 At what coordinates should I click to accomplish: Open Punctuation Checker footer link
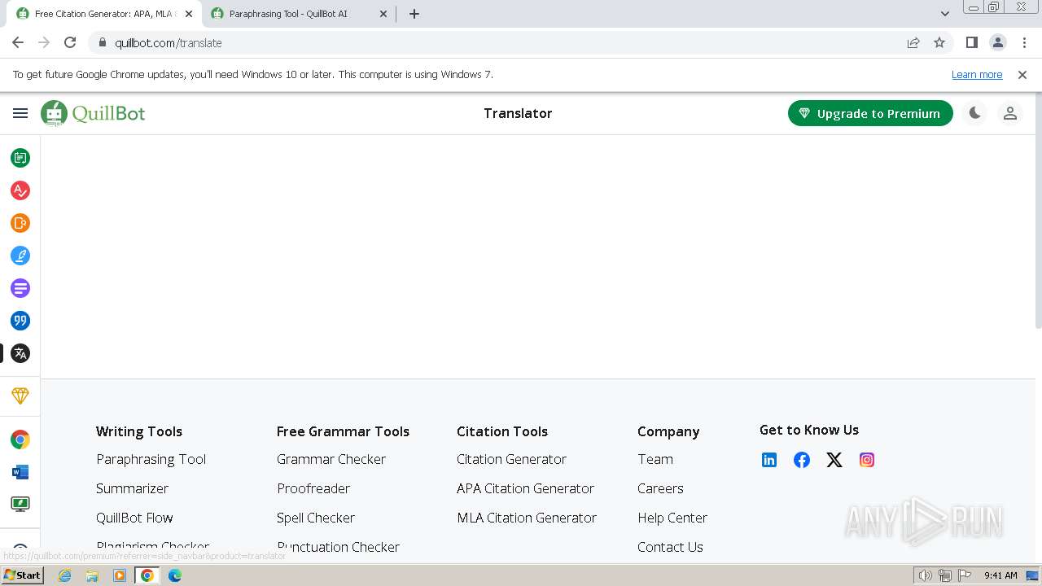pyautogui.click(x=338, y=547)
